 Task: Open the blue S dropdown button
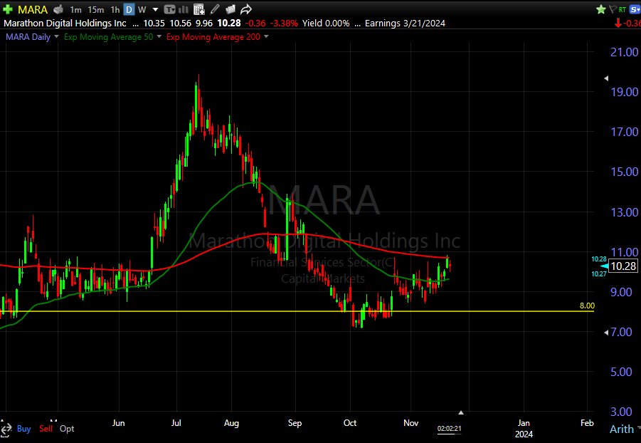coord(635,9)
